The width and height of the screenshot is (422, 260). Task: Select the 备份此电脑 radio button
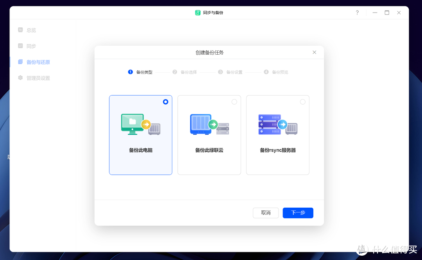(165, 102)
